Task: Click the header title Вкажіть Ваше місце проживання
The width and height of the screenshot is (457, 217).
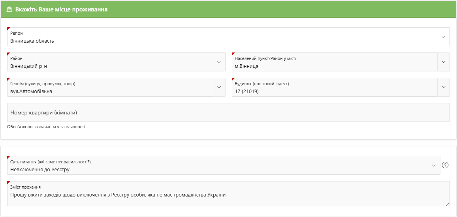Action: point(61,9)
